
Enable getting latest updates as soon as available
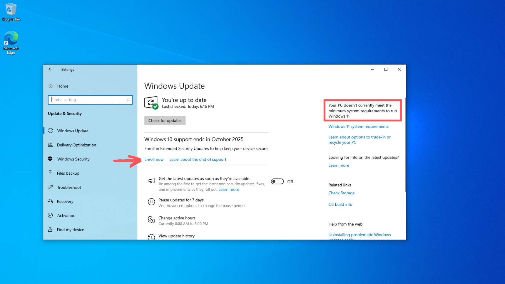click(277, 181)
